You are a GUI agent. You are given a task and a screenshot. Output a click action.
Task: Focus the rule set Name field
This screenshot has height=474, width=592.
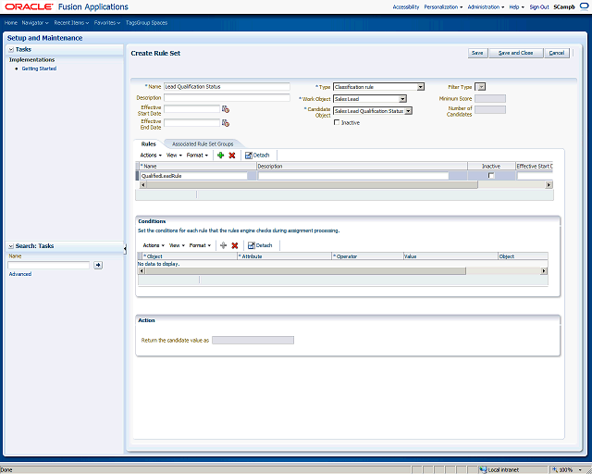[x=227, y=86]
